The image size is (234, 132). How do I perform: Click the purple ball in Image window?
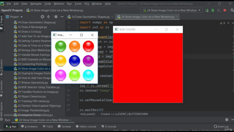tap(88, 61)
